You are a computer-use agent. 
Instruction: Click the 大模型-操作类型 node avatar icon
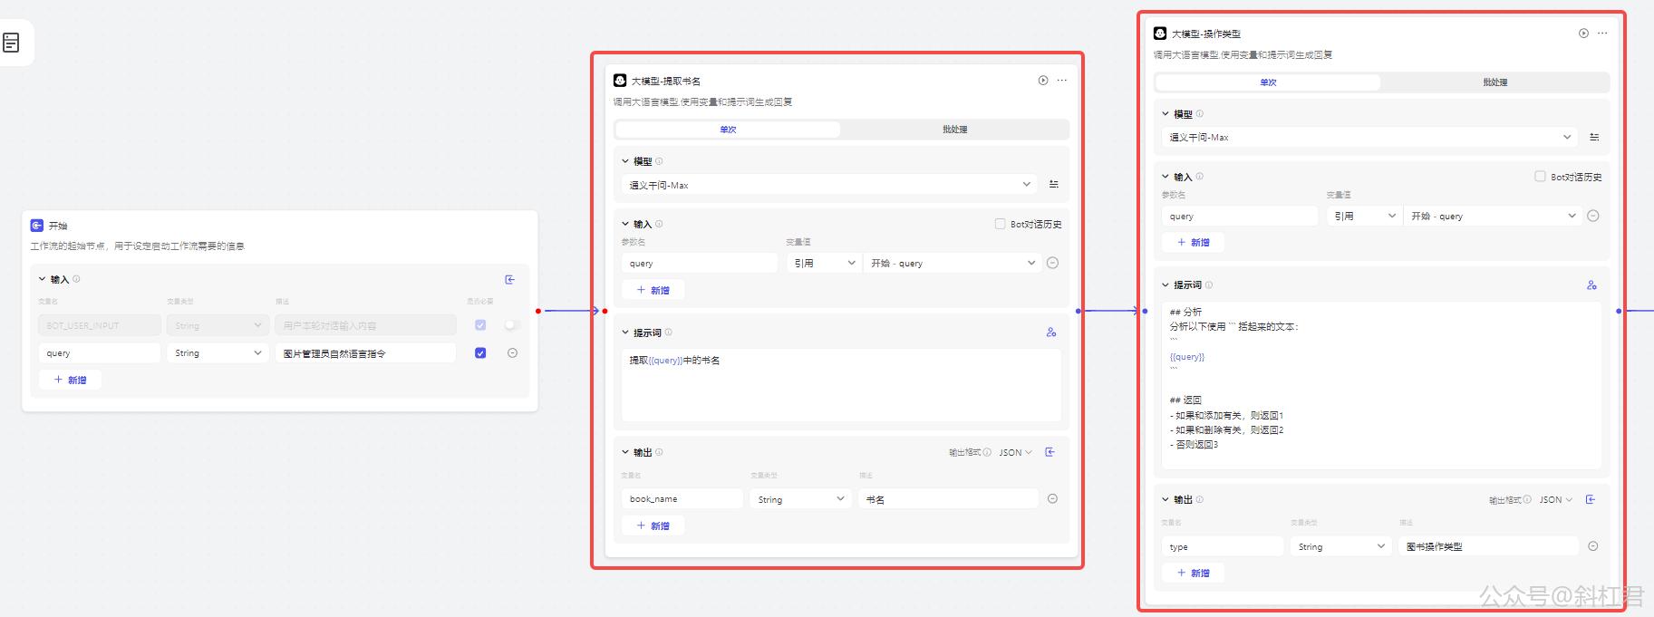click(1160, 34)
